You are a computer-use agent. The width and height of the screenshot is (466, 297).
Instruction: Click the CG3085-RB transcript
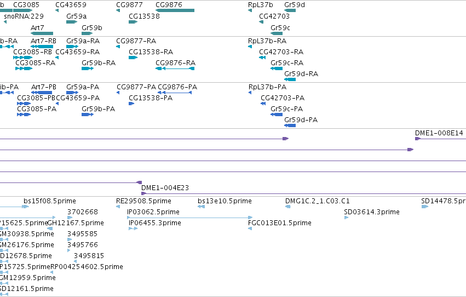22,58
